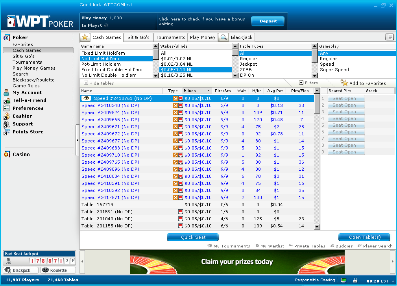Click the Blackjack button under Bad Beat Jackpot
This screenshot has height=286, width=397.
(21, 270)
